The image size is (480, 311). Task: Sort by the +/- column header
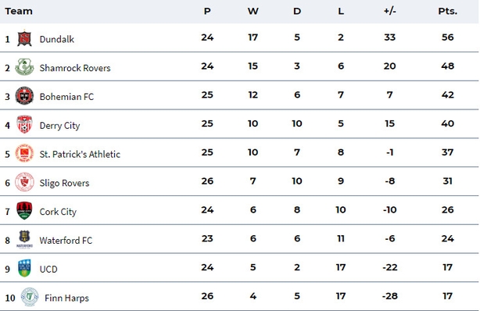tap(389, 11)
